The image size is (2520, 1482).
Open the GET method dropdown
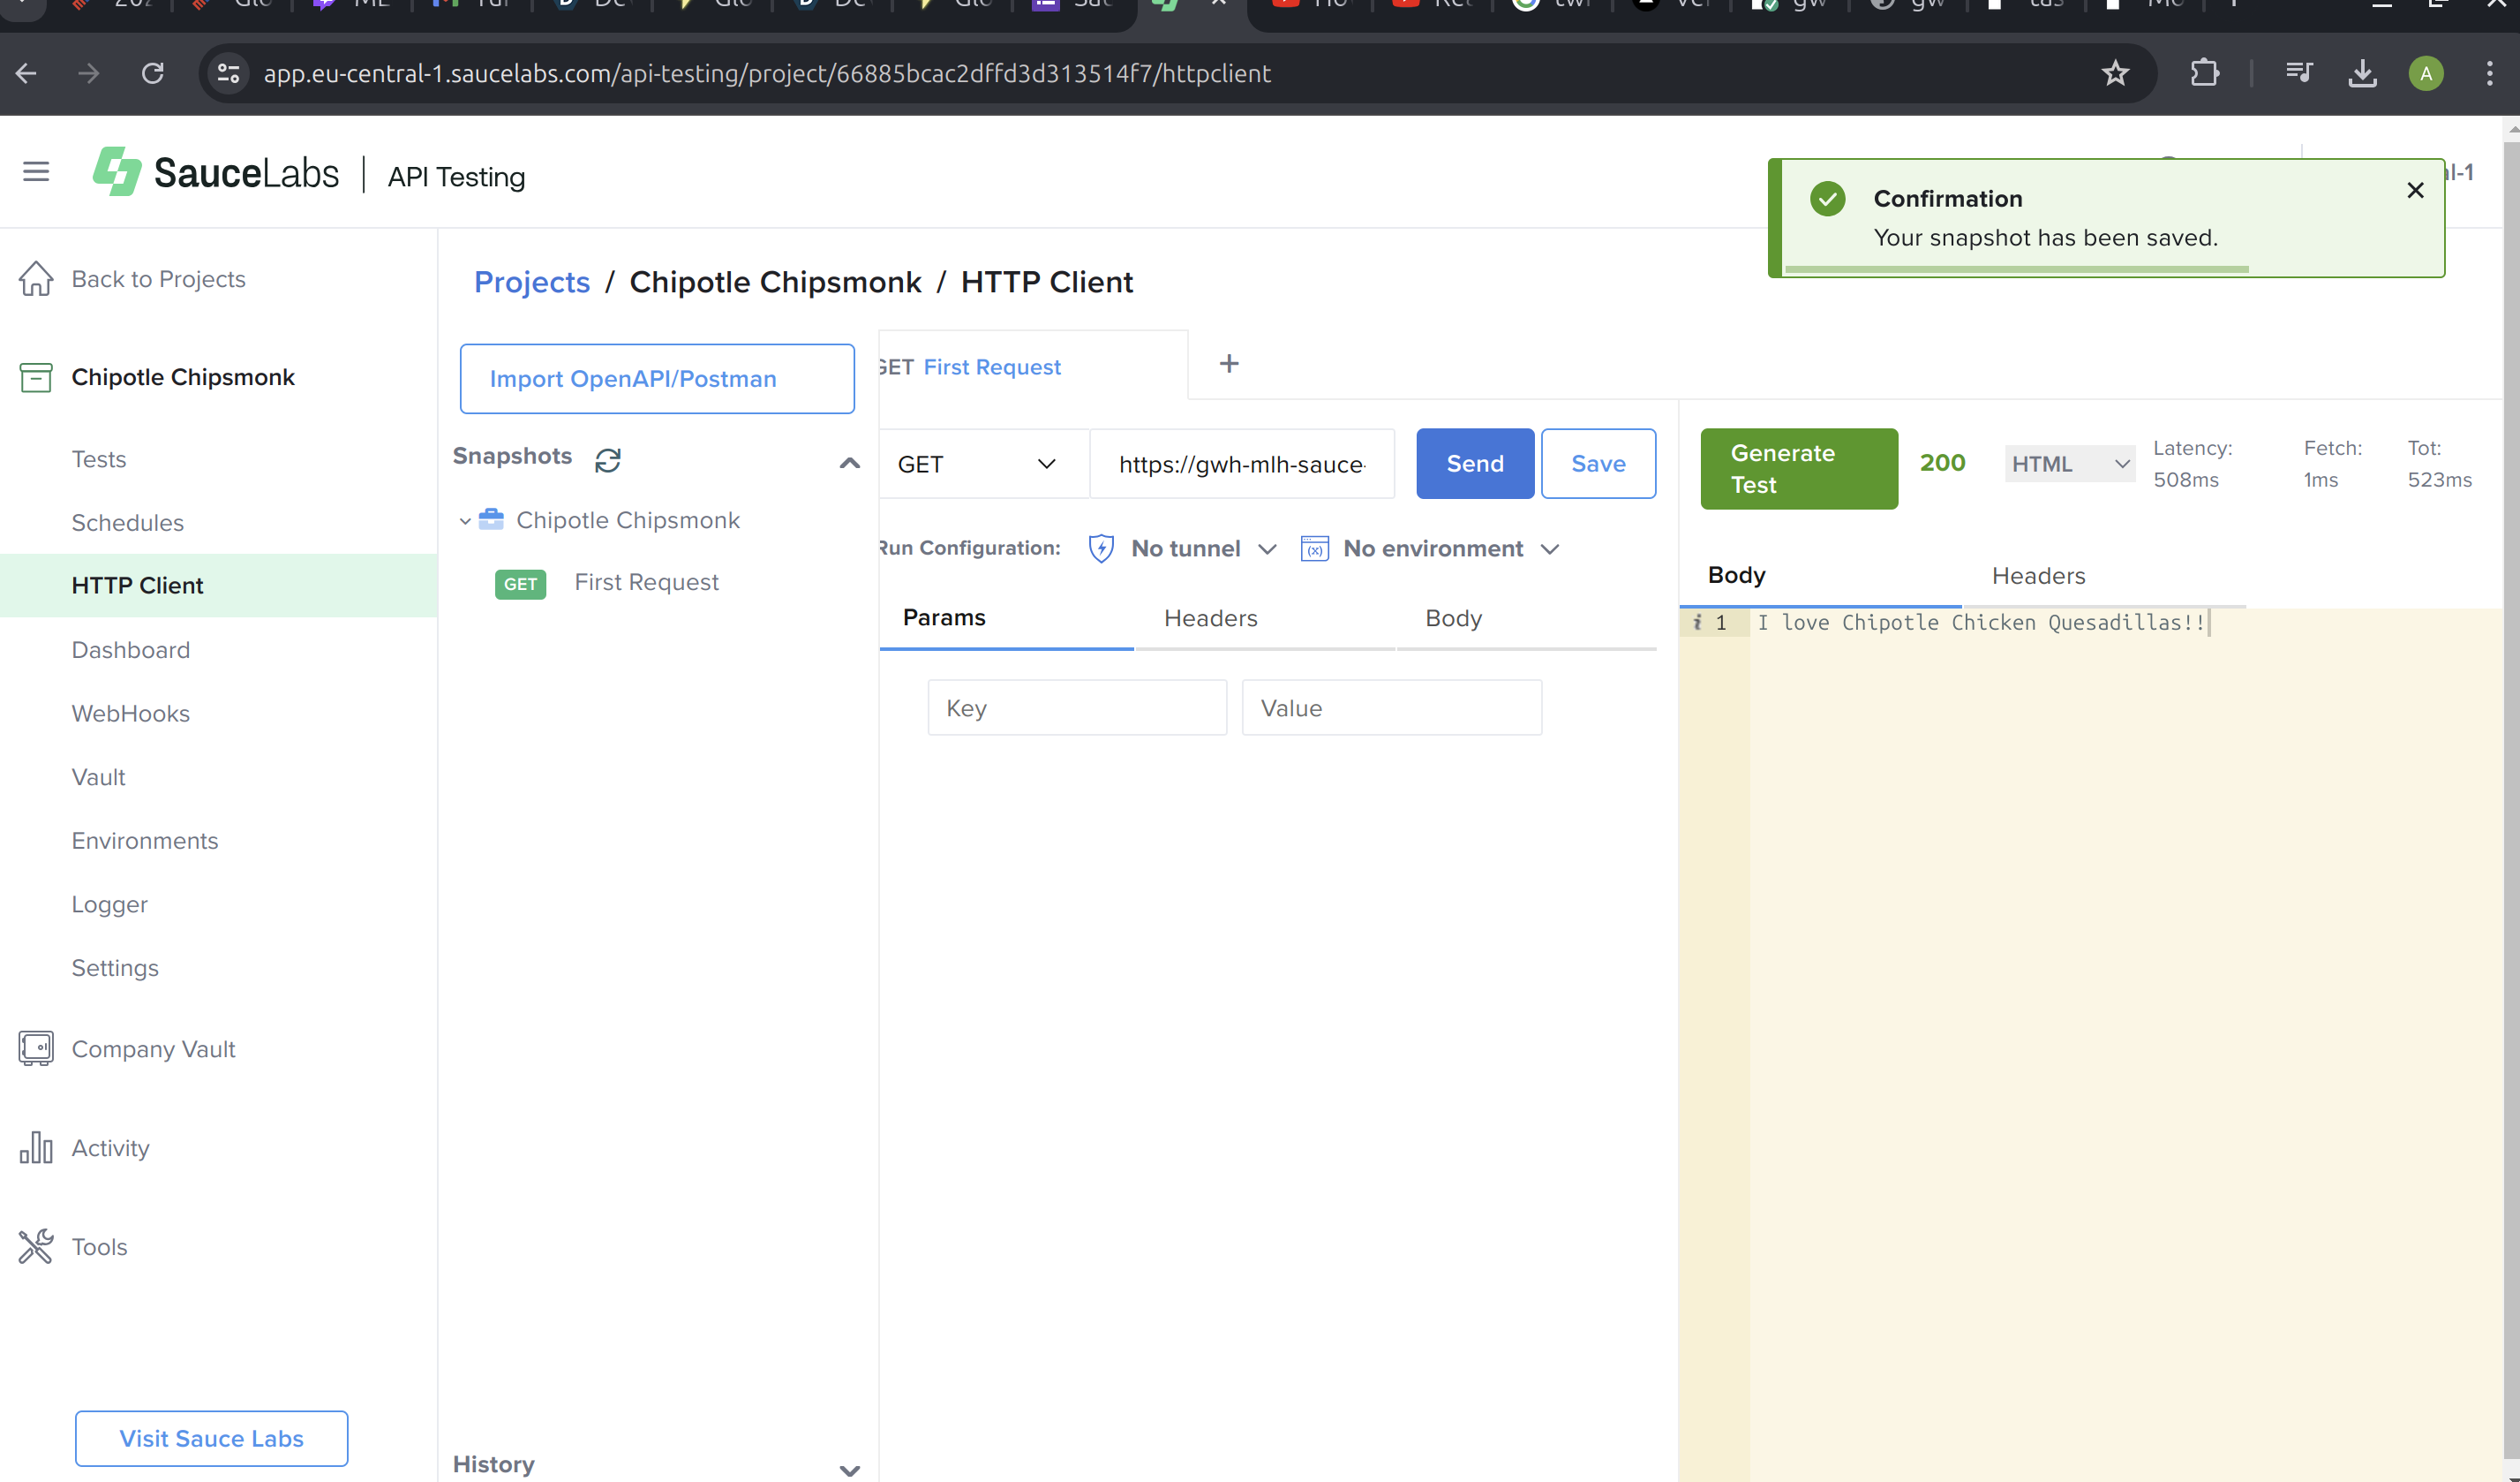tap(977, 465)
